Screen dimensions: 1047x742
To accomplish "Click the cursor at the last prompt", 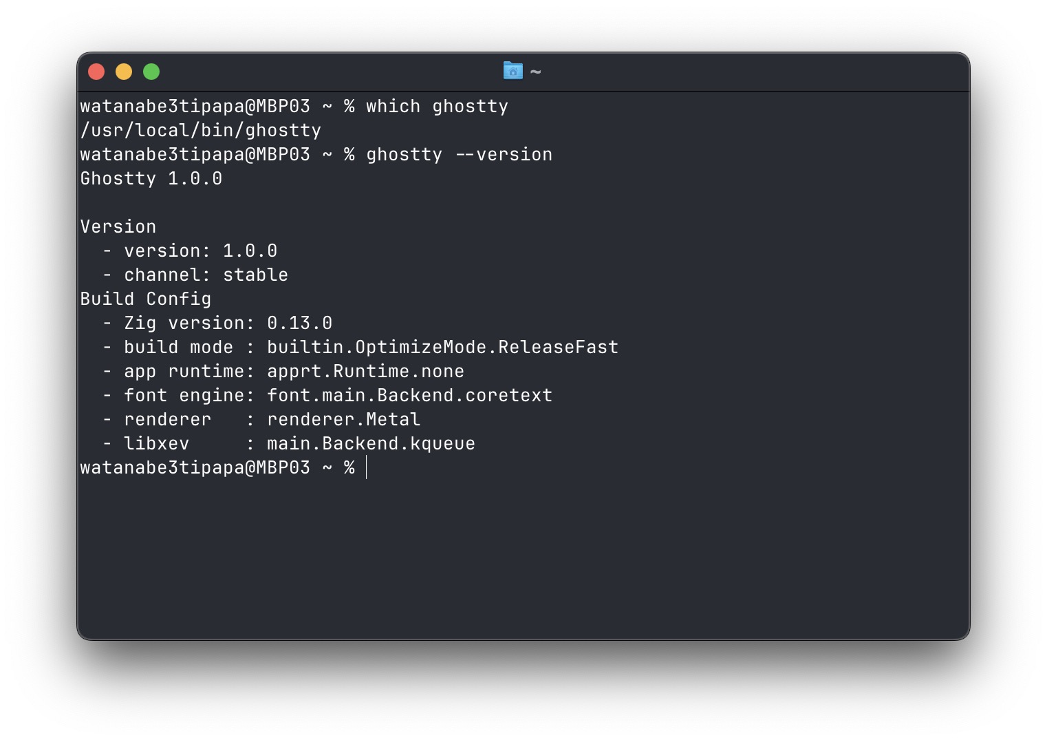I will click(x=367, y=467).
